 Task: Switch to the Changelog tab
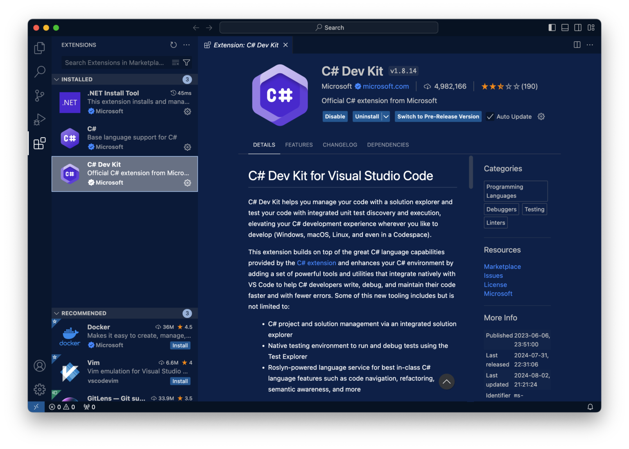click(339, 145)
